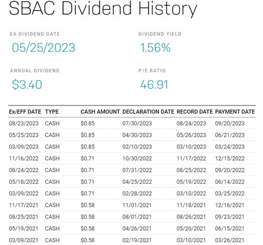Click $0.71 in the 11/16/2022 row
The image size is (263, 245).
87,158
